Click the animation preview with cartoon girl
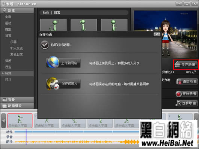 (165, 34)
